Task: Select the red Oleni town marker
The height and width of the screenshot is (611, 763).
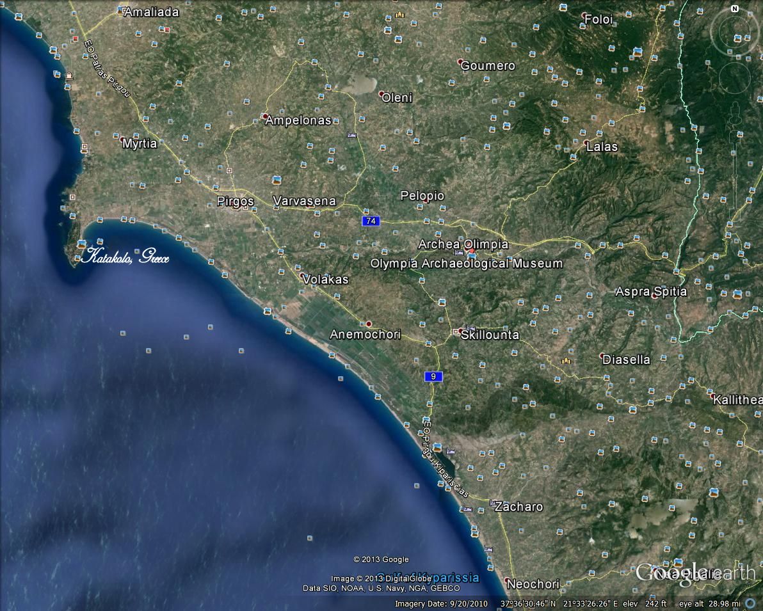Action: [x=381, y=94]
